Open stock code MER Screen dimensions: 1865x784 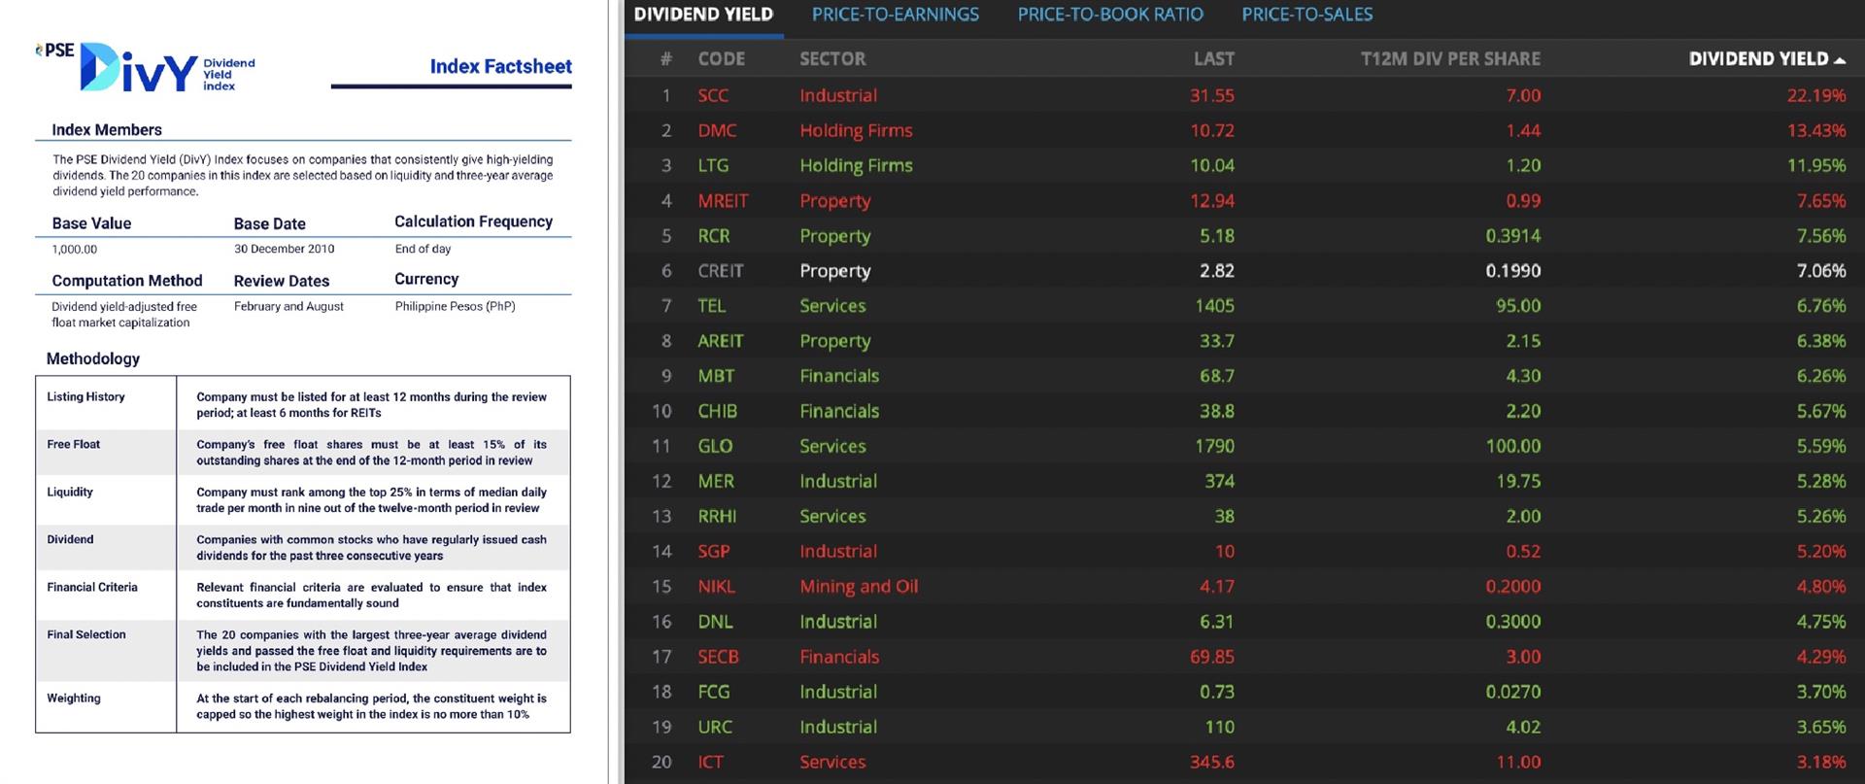coord(716,481)
